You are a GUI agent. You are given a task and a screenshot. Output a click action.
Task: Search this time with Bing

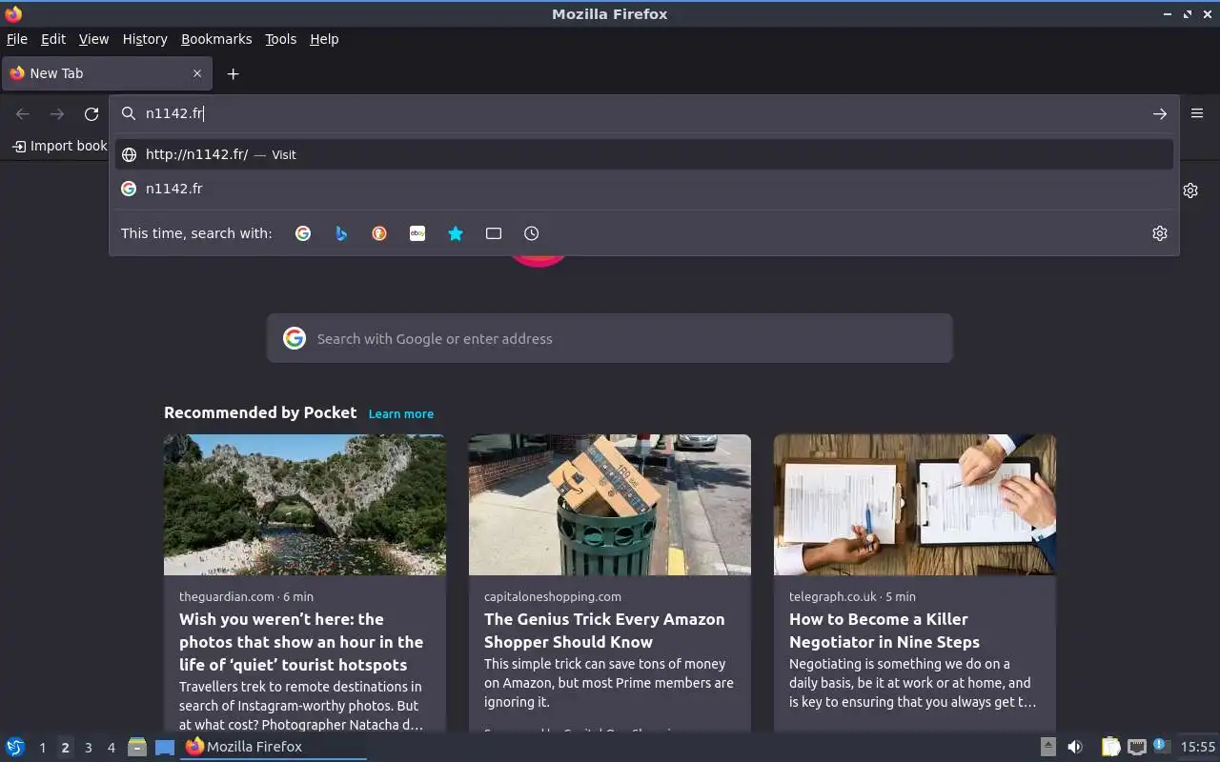(341, 233)
